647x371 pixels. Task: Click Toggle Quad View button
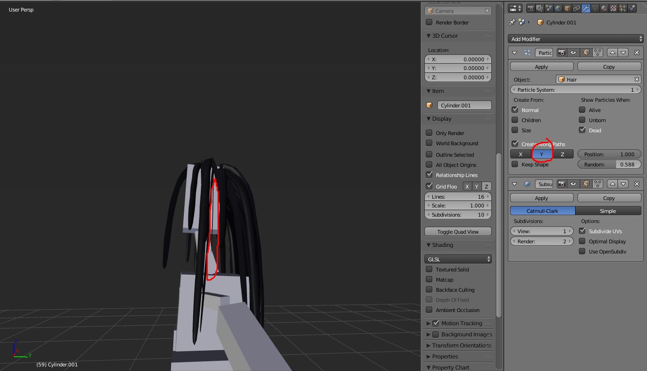(x=458, y=231)
